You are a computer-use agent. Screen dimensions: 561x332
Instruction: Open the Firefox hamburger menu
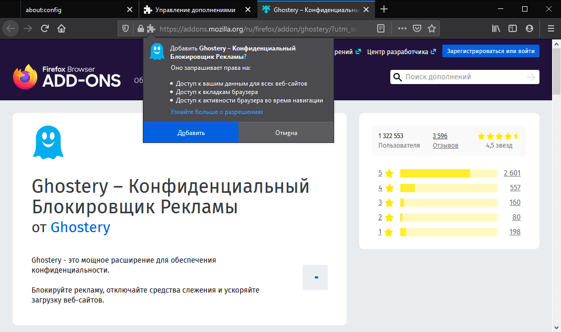pyautogui.click(x=551, y=28)
